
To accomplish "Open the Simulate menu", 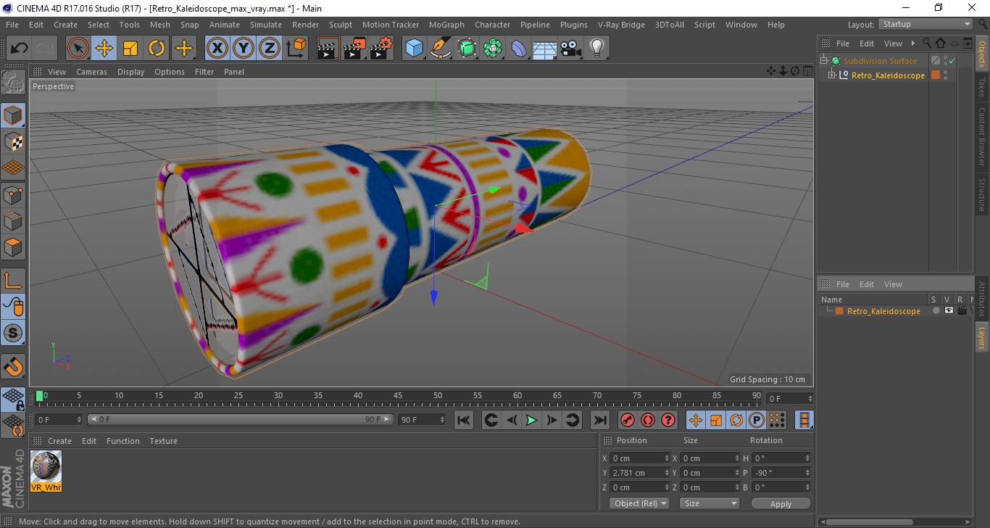I will [x=266, y=25].
